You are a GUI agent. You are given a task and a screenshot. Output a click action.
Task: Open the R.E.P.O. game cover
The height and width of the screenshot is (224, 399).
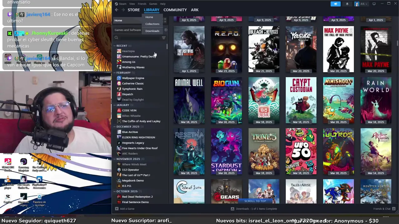(x=227, y=49)
